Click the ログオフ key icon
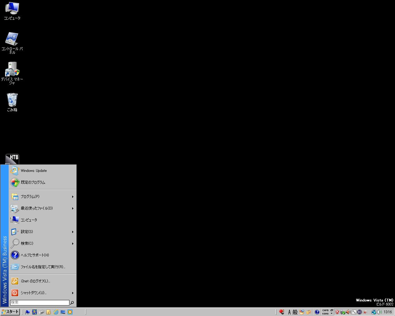395x316 pixels. [15, 281]
